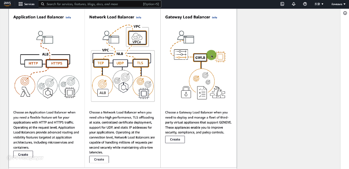Image resolution: width=349 pixels, height=169 pixels.
Task: Click the TCP box in NLB diagram
Action: (x=100, y=63)
